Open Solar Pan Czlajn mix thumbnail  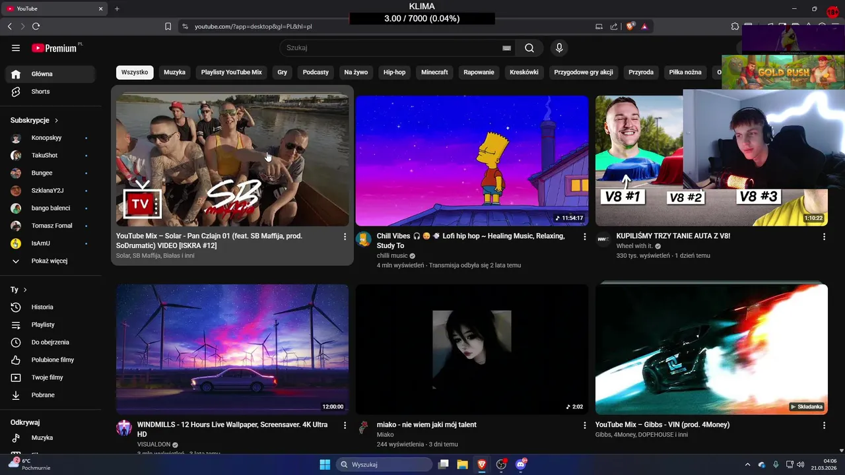click(232, 160)
